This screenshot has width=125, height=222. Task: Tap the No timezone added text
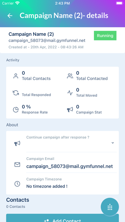(47, 186)
